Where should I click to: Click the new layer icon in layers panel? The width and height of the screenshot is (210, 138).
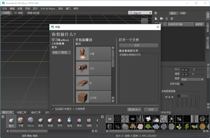pyautogui.click(x=156, y=19)
